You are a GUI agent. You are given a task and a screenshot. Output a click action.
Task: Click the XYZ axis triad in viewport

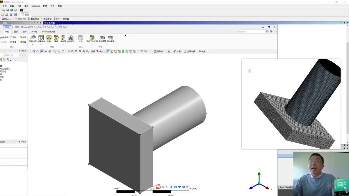tap(259, 180)
